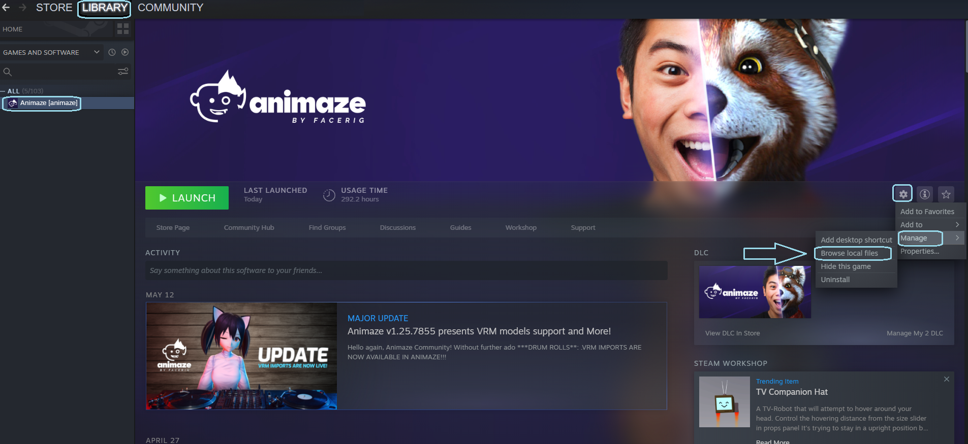The height and width of the screenshot is (444, 968).
Task: Click the back navigation arrow
Action: [6, 8]
